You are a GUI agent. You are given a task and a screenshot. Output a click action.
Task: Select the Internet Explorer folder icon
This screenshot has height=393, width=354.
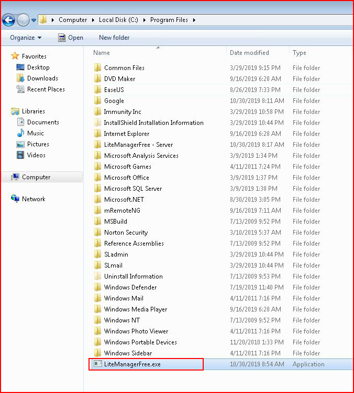click(97, 134)
